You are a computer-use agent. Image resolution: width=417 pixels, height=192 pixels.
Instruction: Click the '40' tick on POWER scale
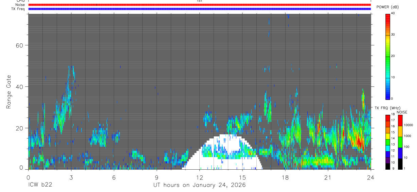(393, 13)
